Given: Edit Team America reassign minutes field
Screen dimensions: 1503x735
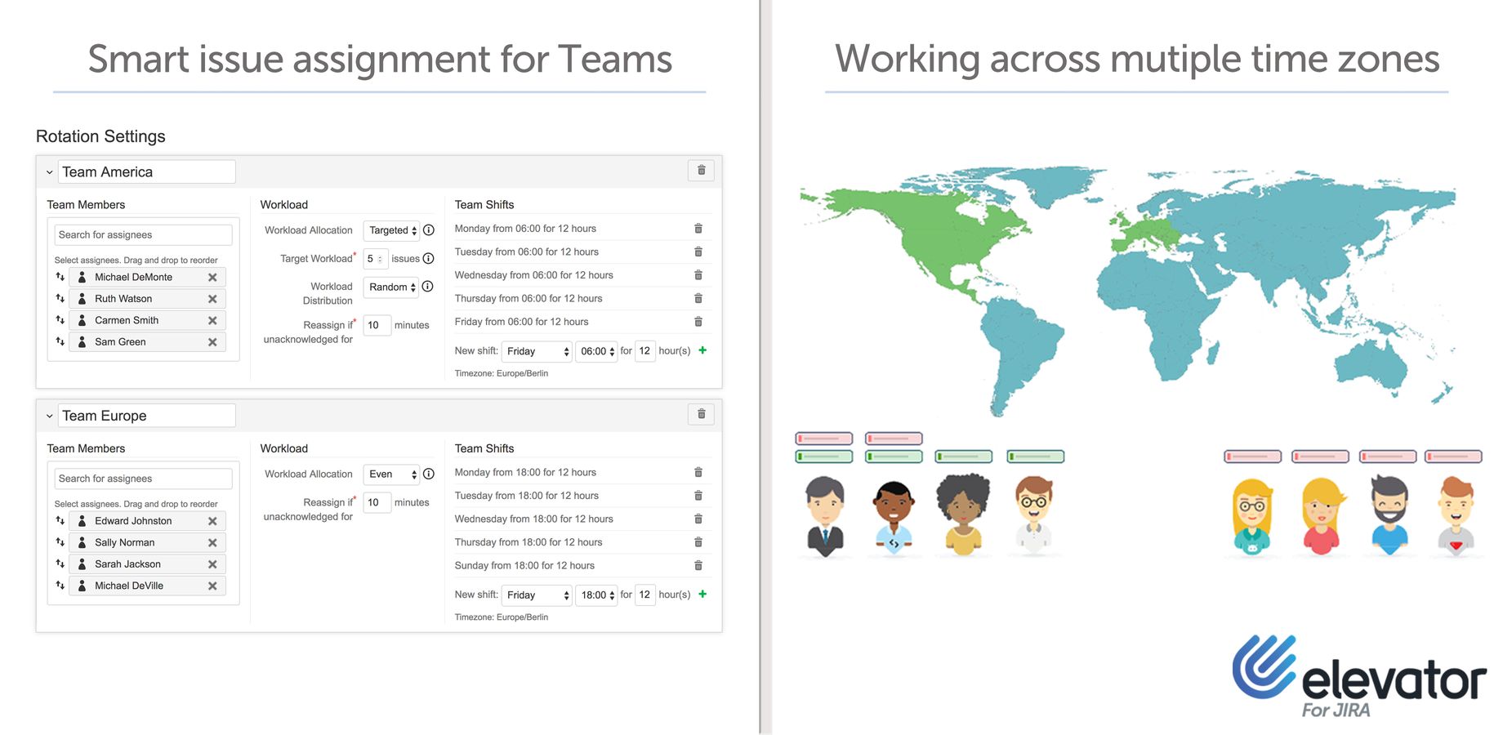Looking at the screenshot, I should pyautogui.click(x=377, y=325).
